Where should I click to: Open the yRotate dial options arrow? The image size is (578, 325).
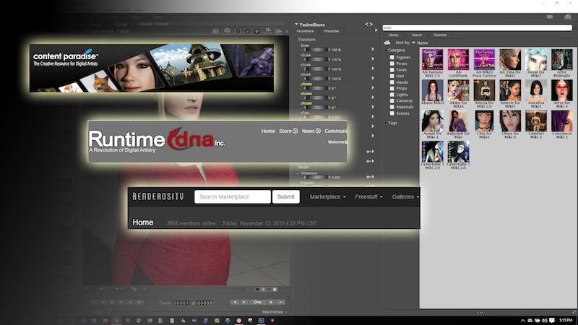[x=373, y=87]
